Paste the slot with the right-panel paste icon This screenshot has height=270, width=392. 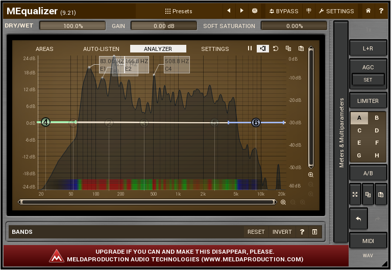380,195
